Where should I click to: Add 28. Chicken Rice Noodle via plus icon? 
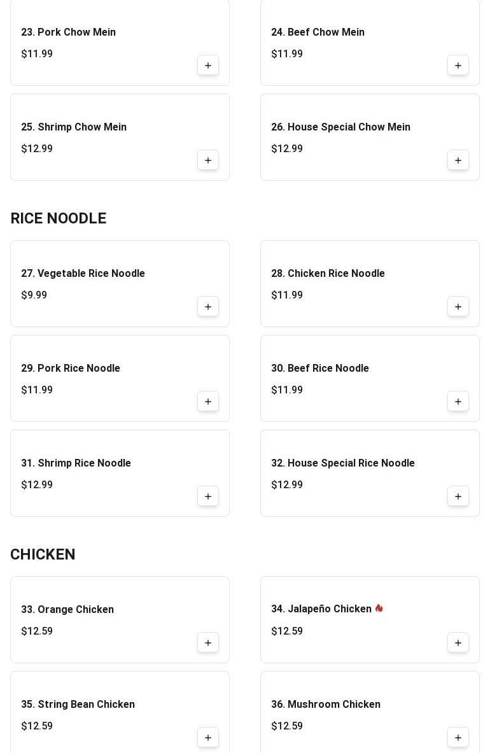pyautogui.click(x=458, y=306)
